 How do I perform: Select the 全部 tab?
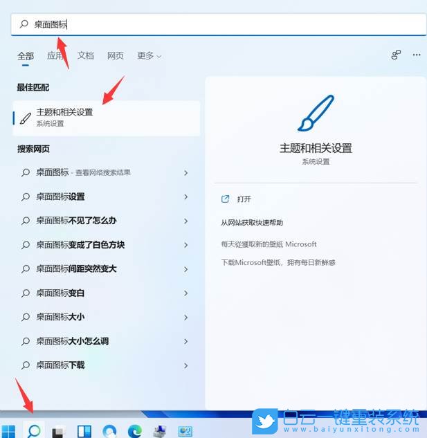pos(26,56)
